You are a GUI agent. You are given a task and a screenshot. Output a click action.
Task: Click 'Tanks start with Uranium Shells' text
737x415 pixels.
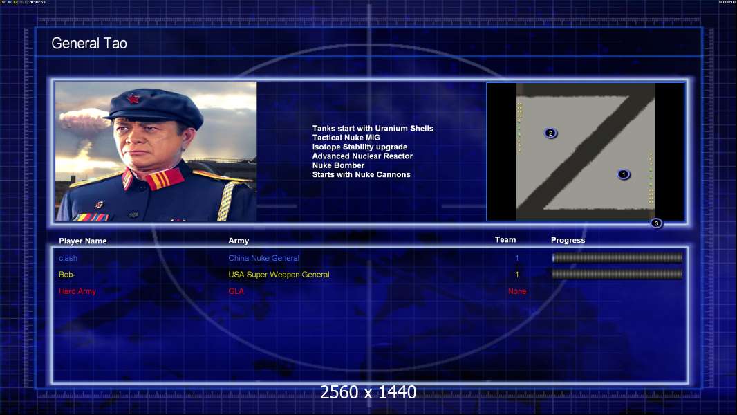coord(373,129)
